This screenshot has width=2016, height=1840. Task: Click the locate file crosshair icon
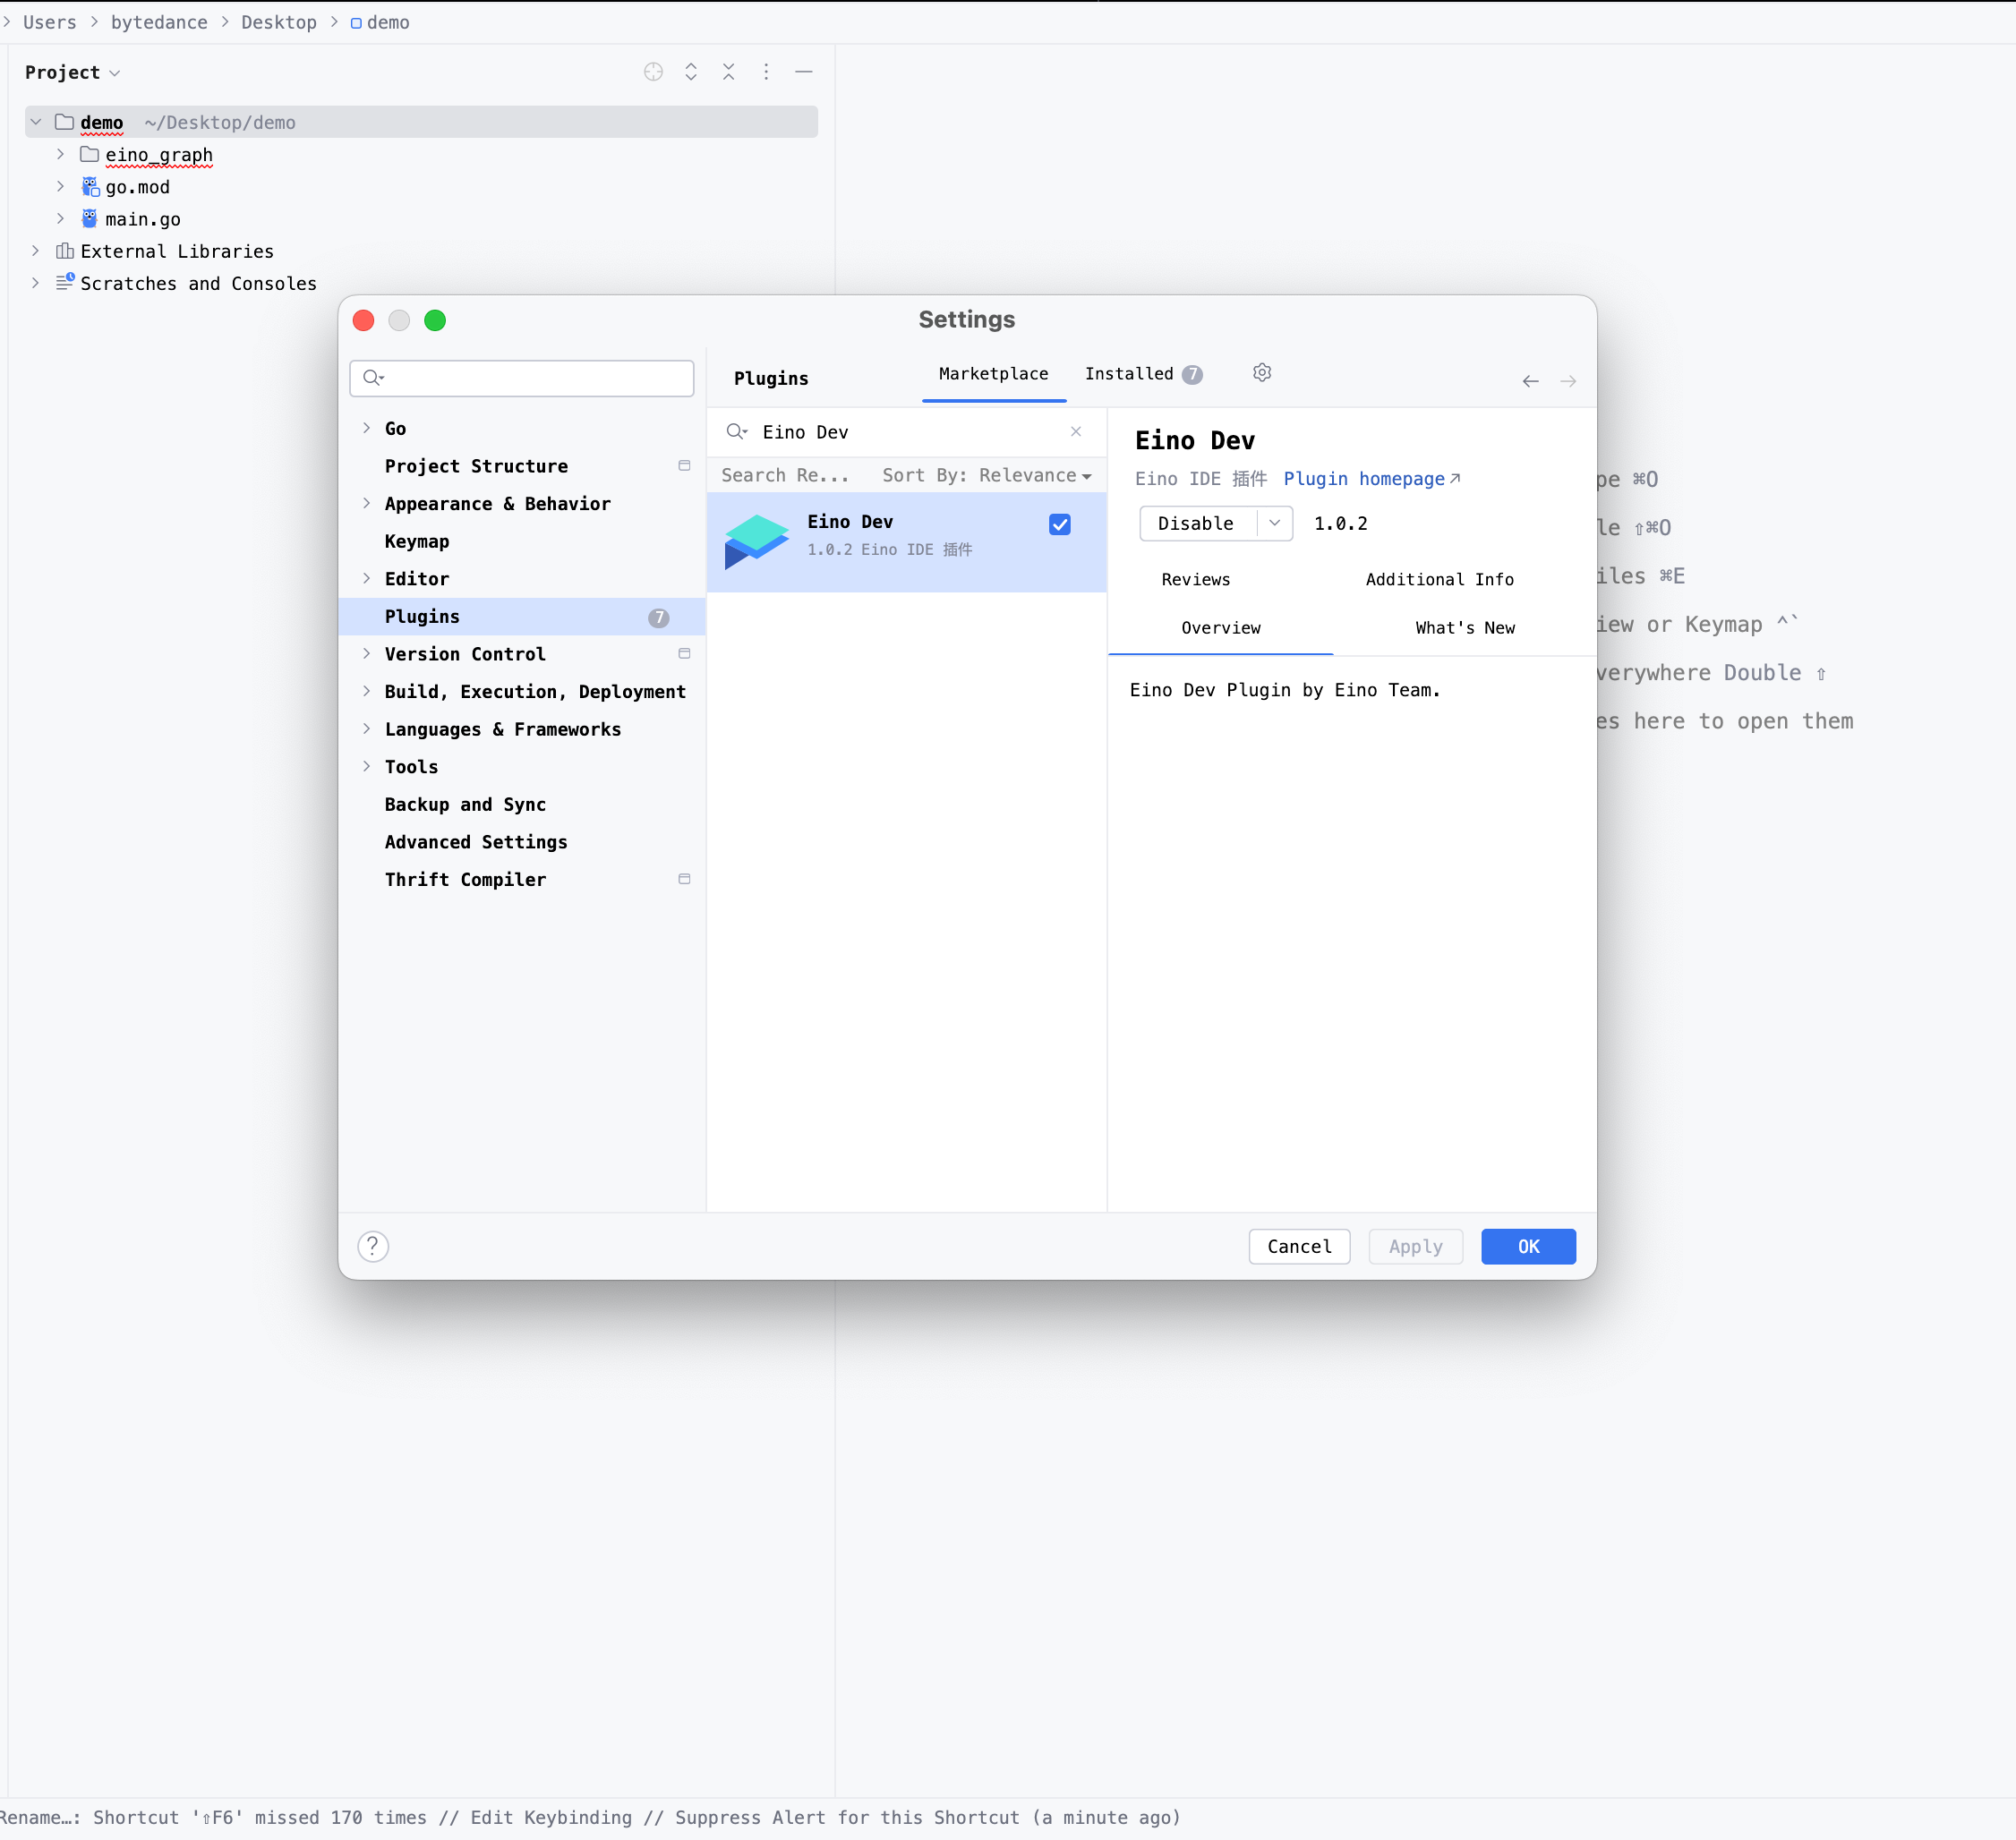(x=653, y=72)
